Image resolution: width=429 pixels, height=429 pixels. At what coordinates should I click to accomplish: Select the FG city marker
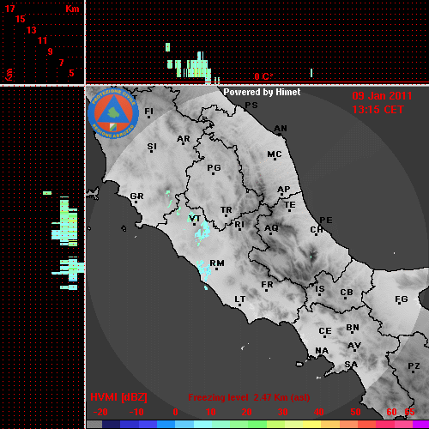point(400,304)
